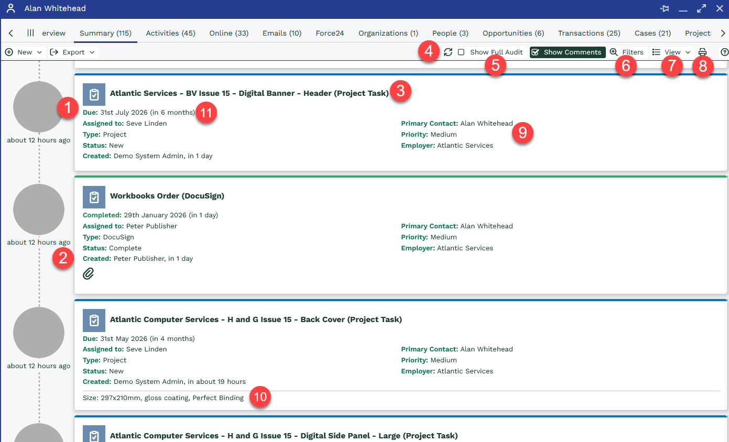Click the print icon in the toolbar

click(x=702, y=52)
